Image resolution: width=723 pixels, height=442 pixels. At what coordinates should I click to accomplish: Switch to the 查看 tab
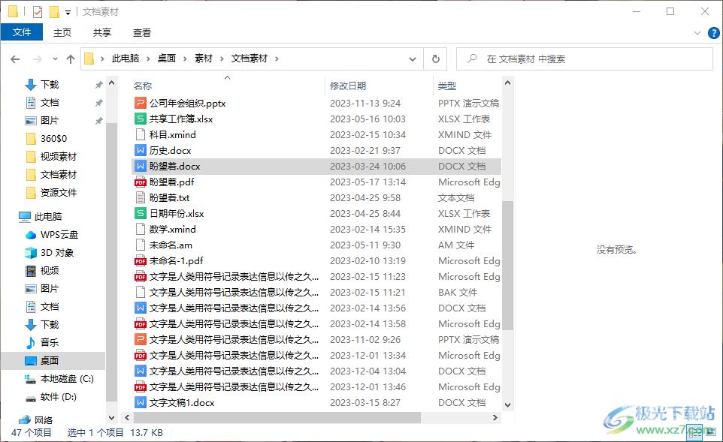pyautogui.click(x=141, y=33)
